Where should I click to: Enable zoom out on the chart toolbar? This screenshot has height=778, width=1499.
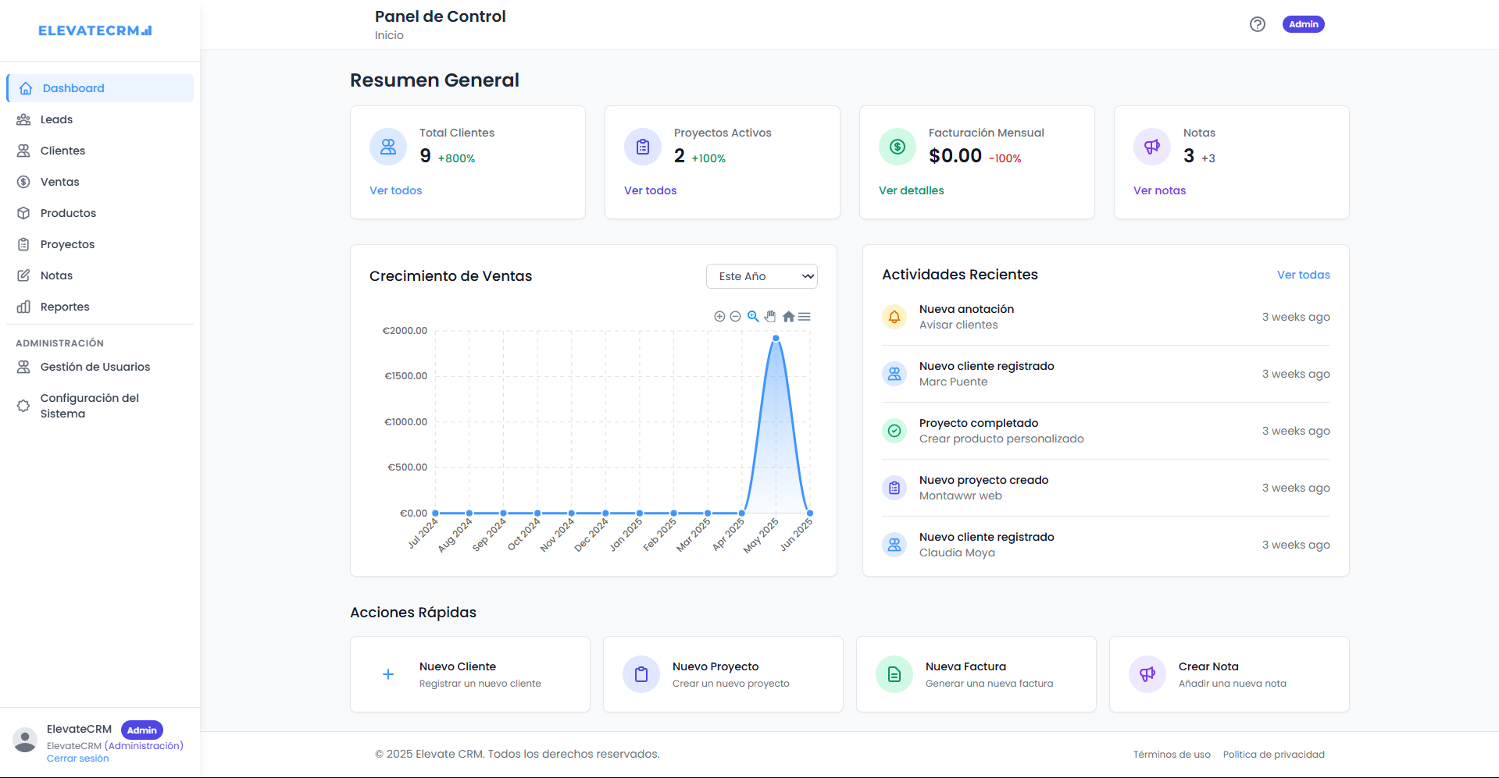pyautogui.click(x=735, y=316)
